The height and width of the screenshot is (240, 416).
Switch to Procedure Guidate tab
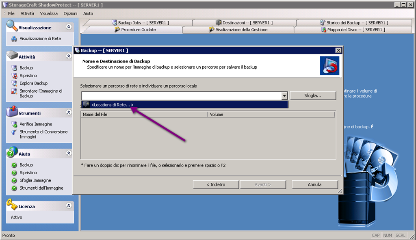pyautogui.click(x=135, y=30)
